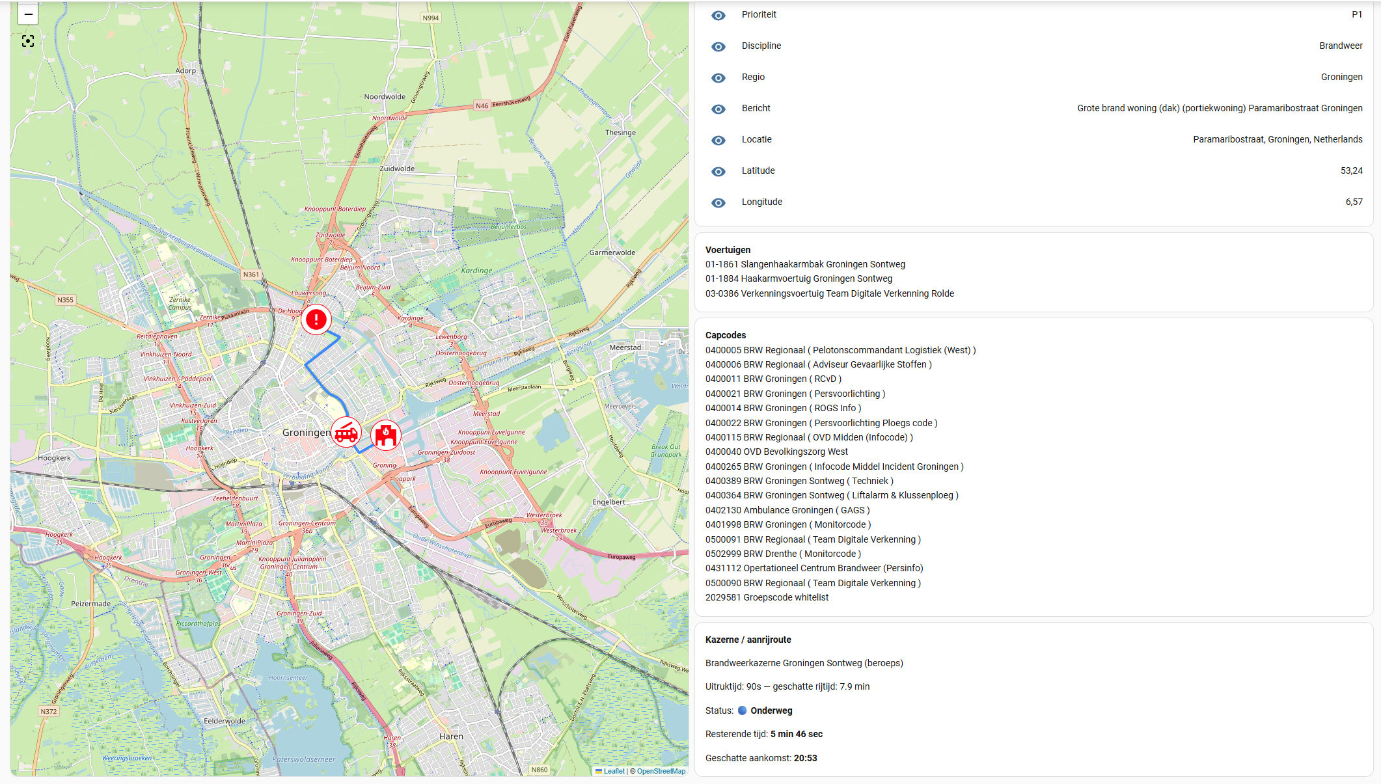Toggle eye icon beside Bericht
Screen dimensions: 1381x784
click(718, 109)
